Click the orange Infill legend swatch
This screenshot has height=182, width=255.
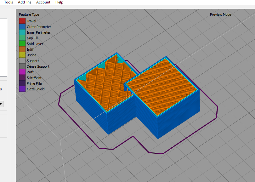click(x=22, y=49)
